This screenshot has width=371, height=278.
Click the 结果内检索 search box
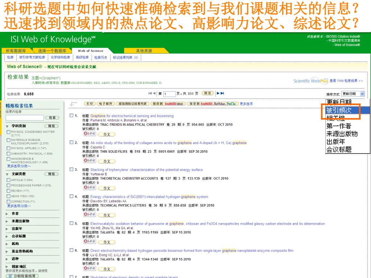[x=25, y=118]
